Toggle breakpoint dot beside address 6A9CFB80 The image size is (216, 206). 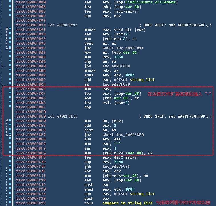click(10, 1)
